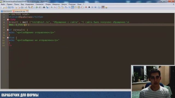The image size is (175, 98).
Task: Close the current document via the toolbar
Action: (x=16, y=7)
